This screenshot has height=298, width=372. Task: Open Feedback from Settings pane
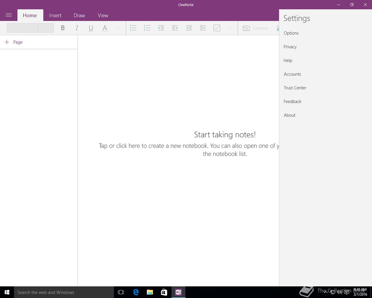coord(292,102)
